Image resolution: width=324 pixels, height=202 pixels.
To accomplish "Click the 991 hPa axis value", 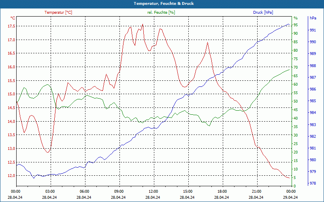I will click(313, 30).
